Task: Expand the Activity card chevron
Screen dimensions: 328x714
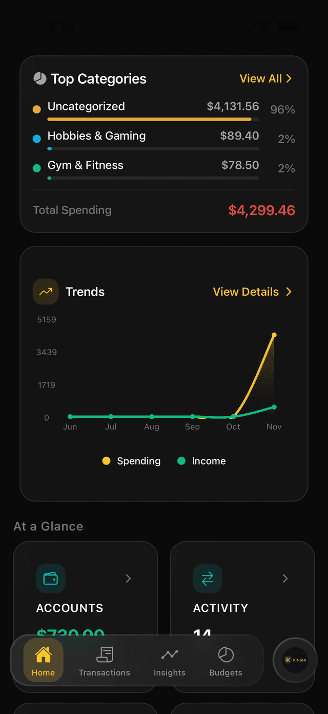Action: (x=285, y=578)
